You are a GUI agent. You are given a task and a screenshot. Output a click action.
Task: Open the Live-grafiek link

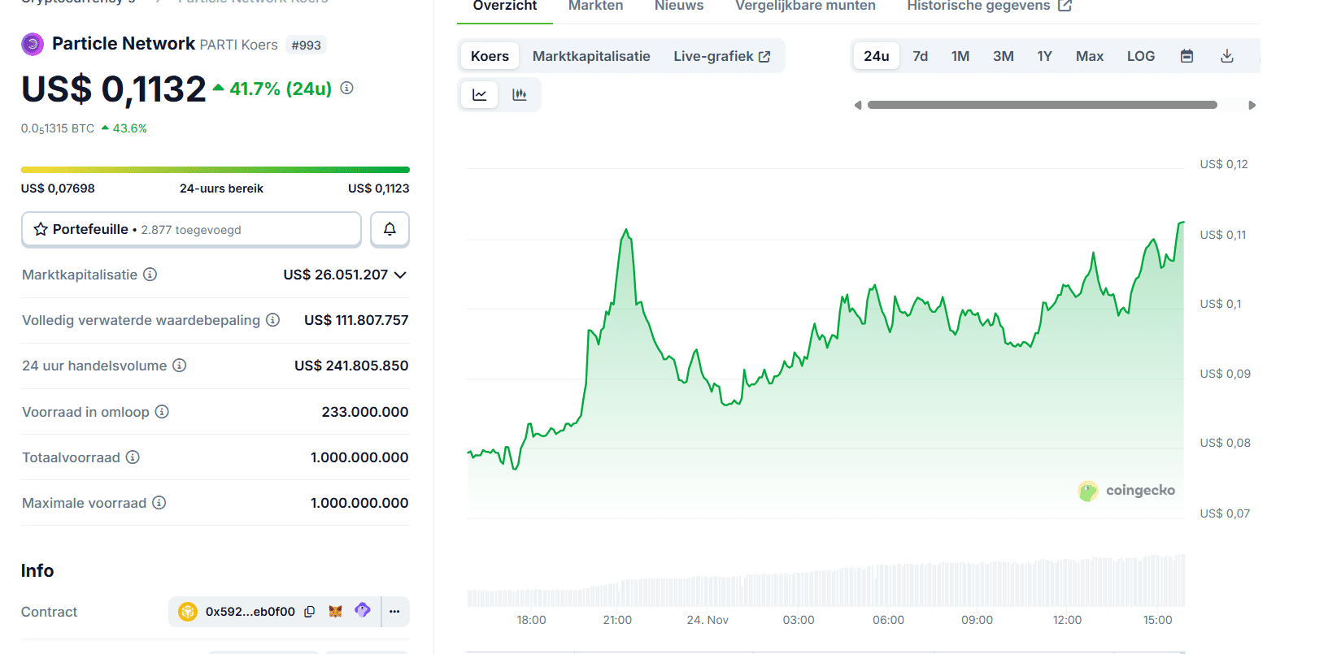(721, 56)
